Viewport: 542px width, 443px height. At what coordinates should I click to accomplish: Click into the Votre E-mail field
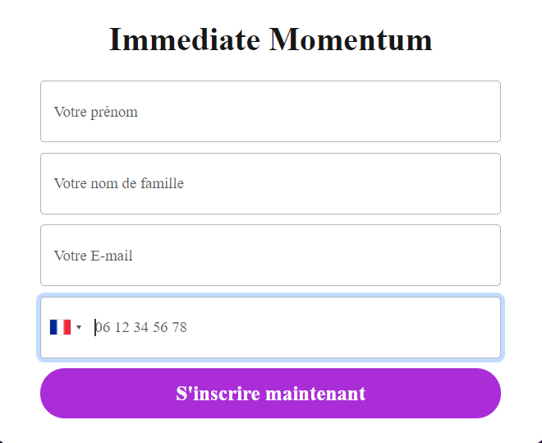coord(270,256)
